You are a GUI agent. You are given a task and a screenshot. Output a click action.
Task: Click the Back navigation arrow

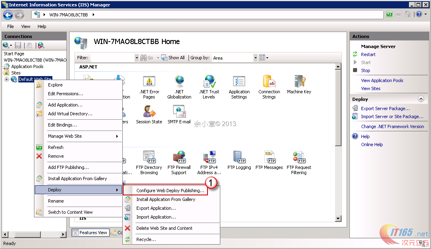click(x=8, y=15)
